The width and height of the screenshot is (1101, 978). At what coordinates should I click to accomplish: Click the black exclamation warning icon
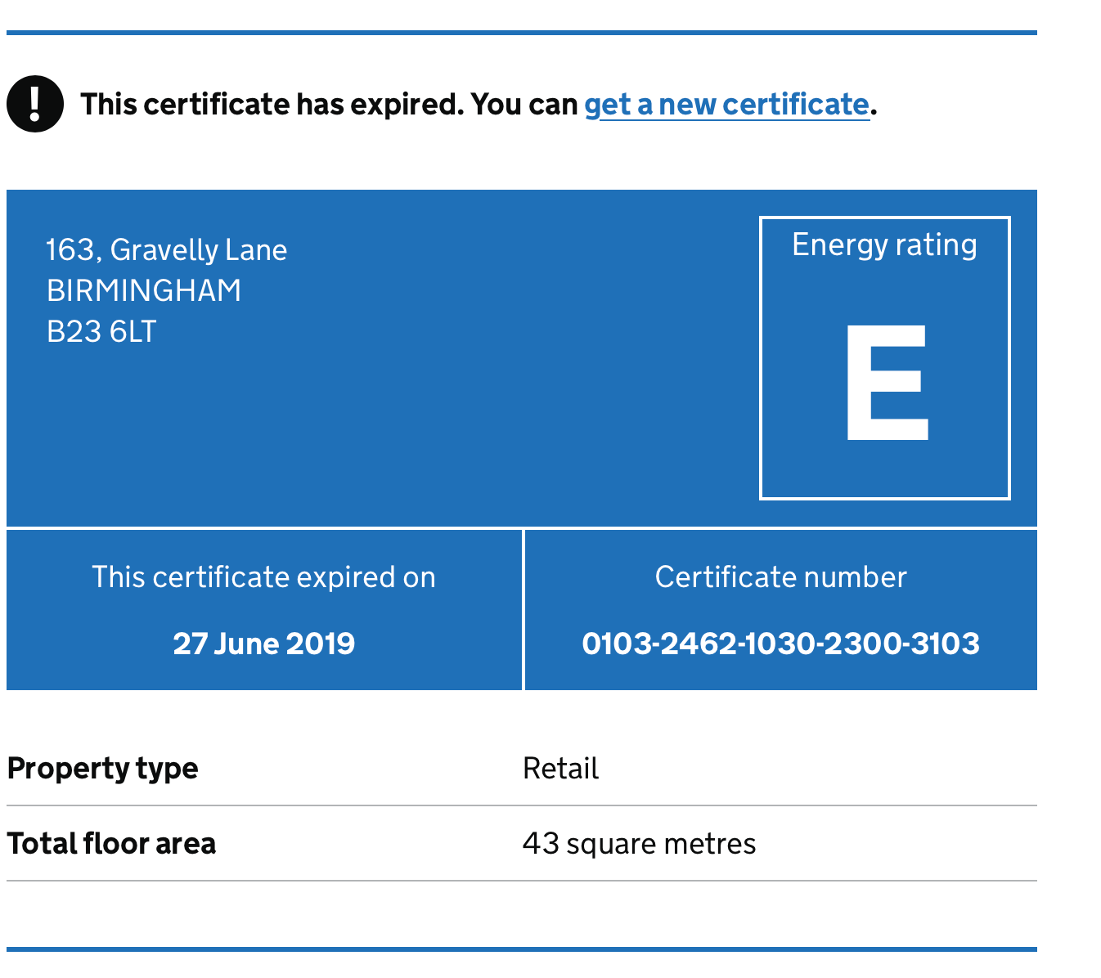(x=35, y=104)
